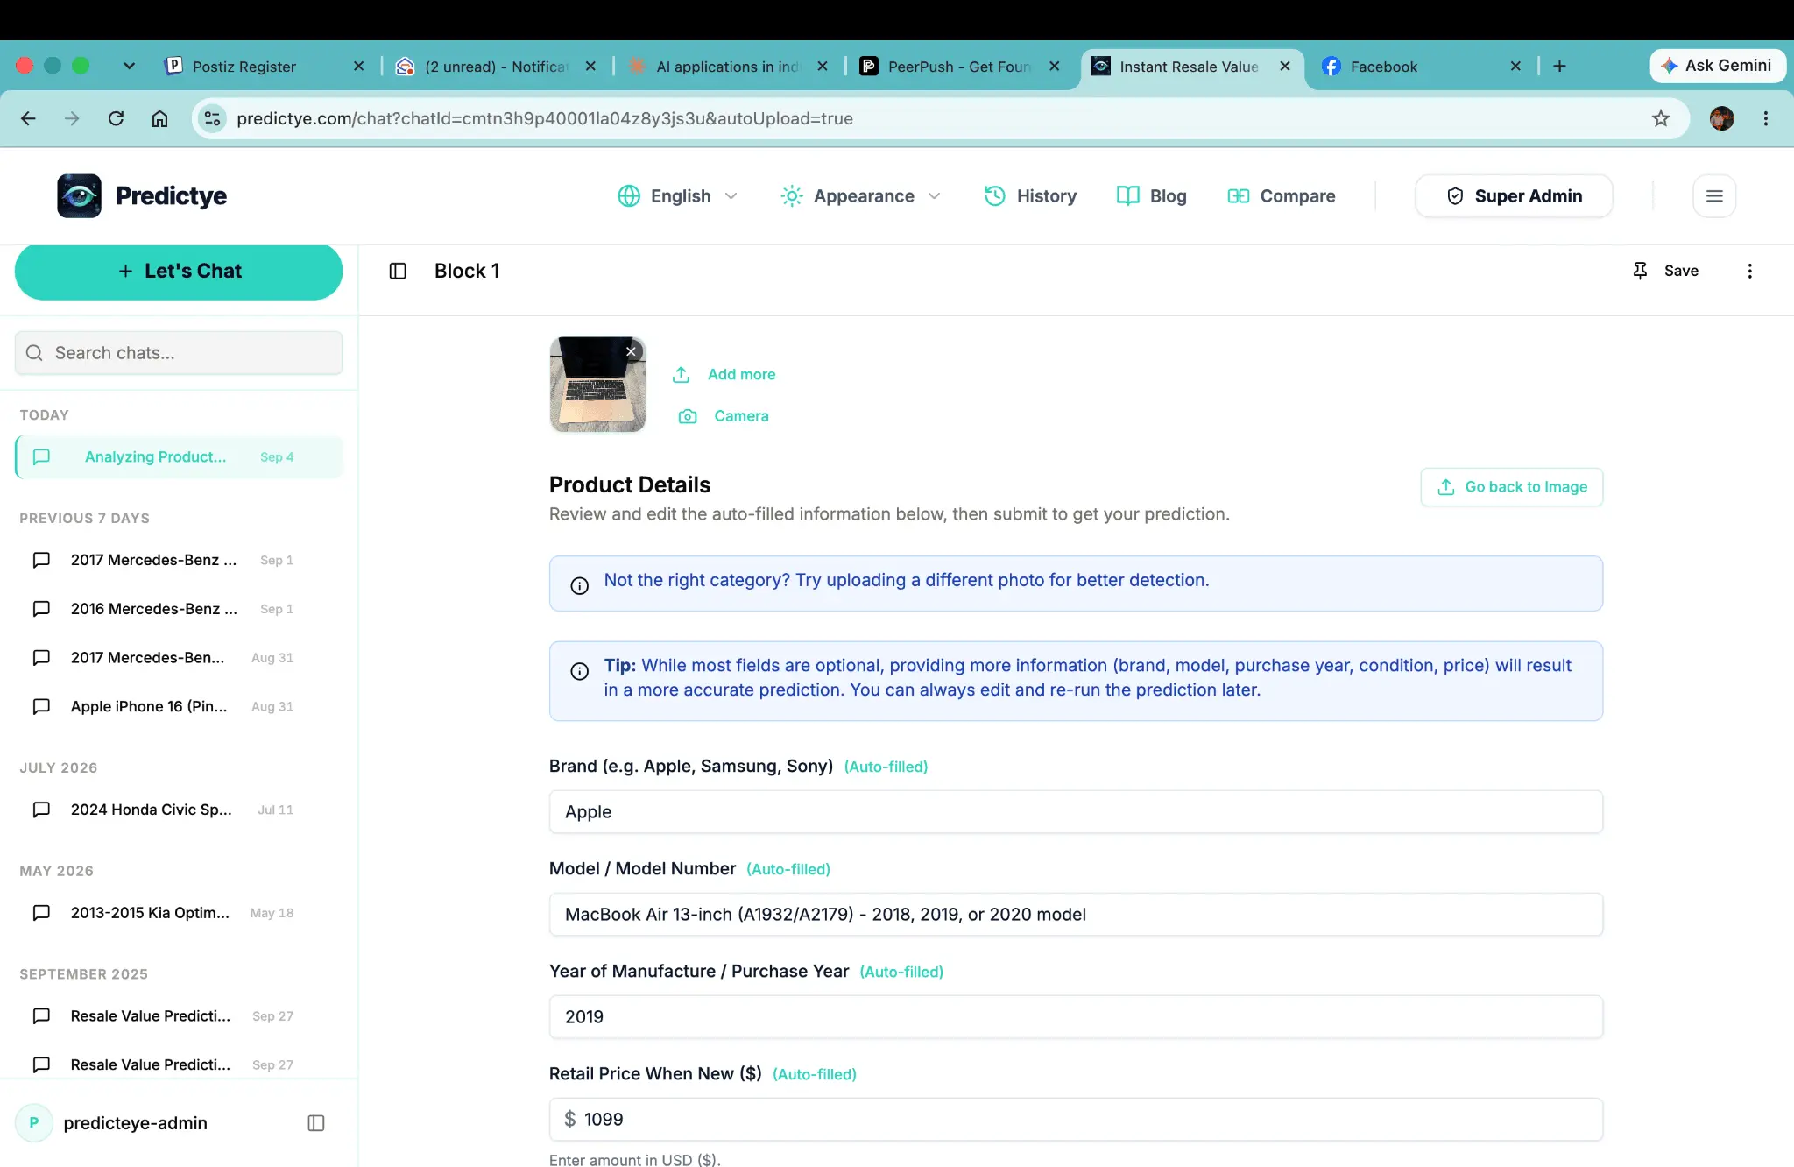Edit the Year of Manufacture field showing 2019
This screenshot has width=1794, height=1167.
(1076, 1017)
